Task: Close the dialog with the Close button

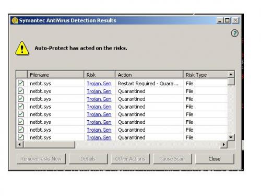Action: click(x=215, y=159)
